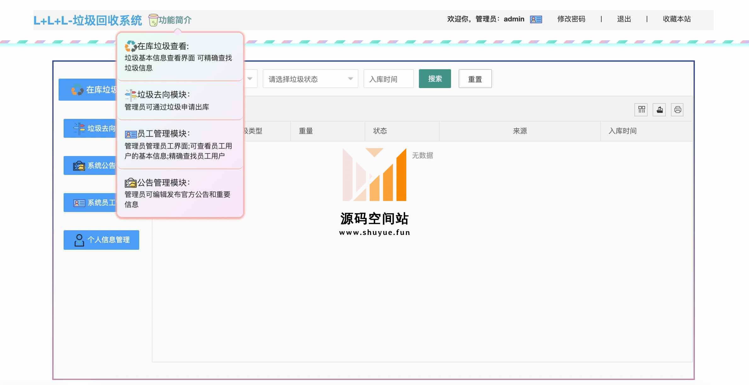Click the ID card icon on 系统员工 button
This screenshot has width=749, height=385.
pos(79,203)
